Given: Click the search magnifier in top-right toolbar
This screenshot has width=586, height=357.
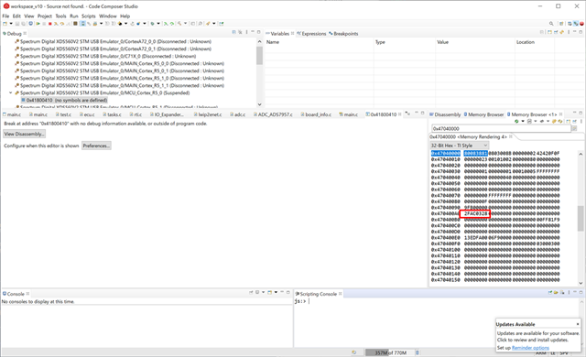Looking at the screenshot, I should 551,24.
